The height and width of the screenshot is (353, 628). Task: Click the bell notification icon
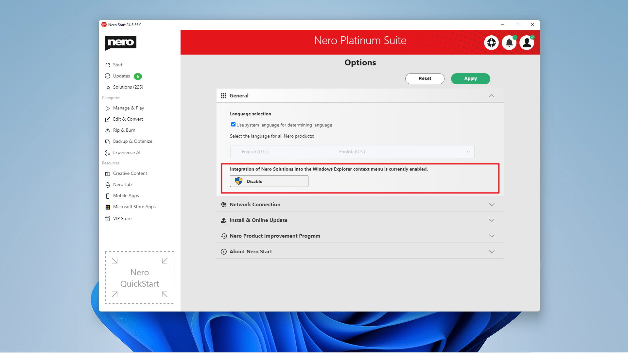509,42
